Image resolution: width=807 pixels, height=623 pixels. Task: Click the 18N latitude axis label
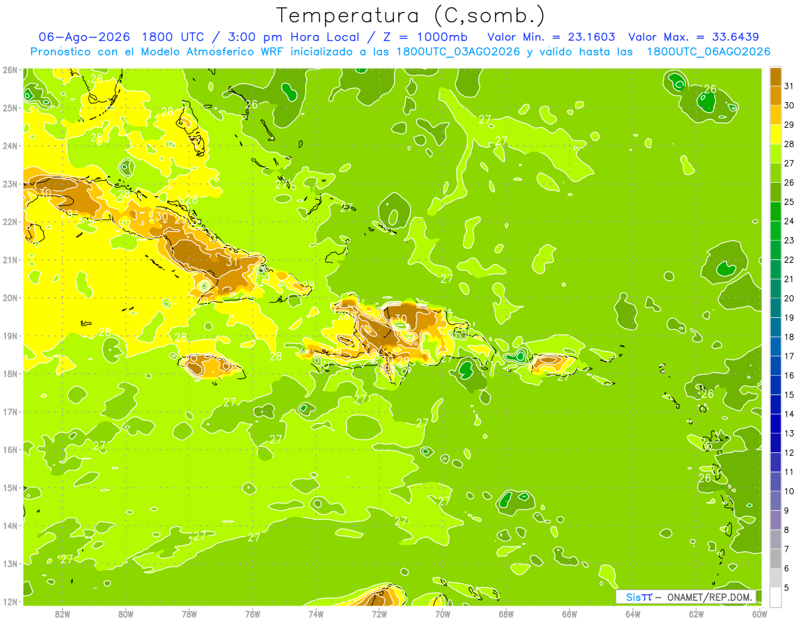coord(9,374)
